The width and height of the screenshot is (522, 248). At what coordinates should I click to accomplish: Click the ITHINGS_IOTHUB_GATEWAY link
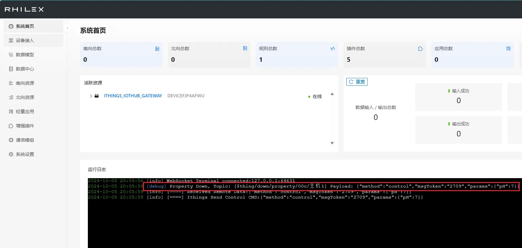(x=133, y=96)
